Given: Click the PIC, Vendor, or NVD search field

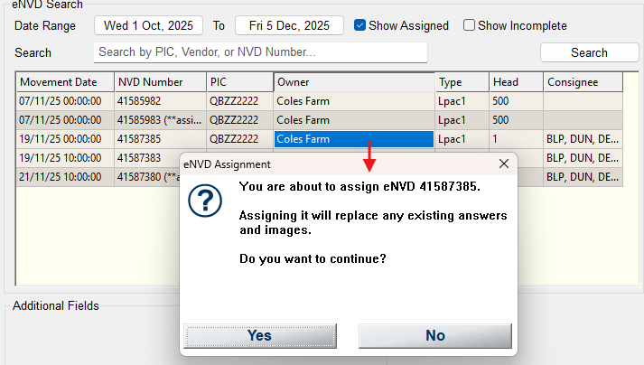Looking at the screenshot, I should (260, 52).
